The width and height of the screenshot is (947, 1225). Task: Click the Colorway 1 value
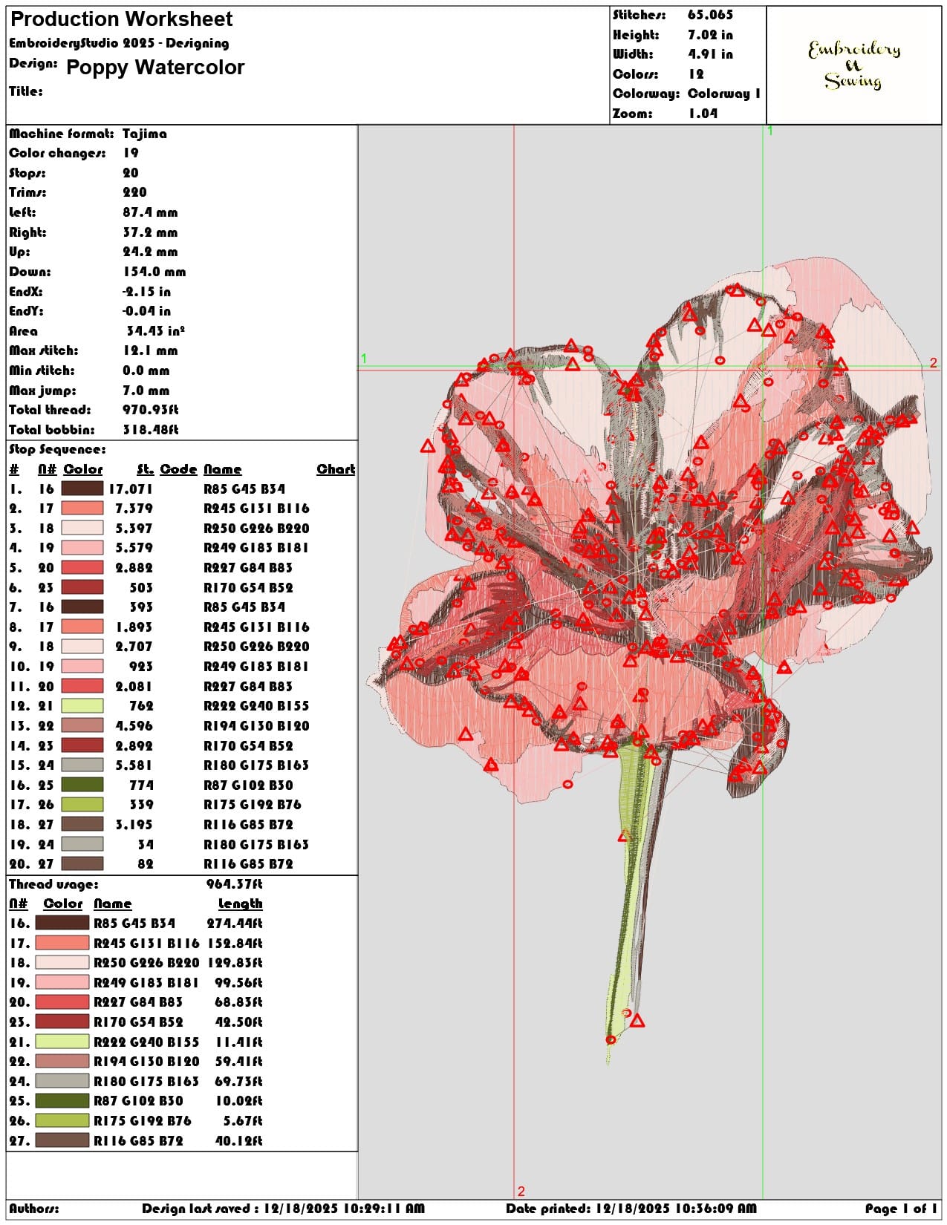(724, 94)
